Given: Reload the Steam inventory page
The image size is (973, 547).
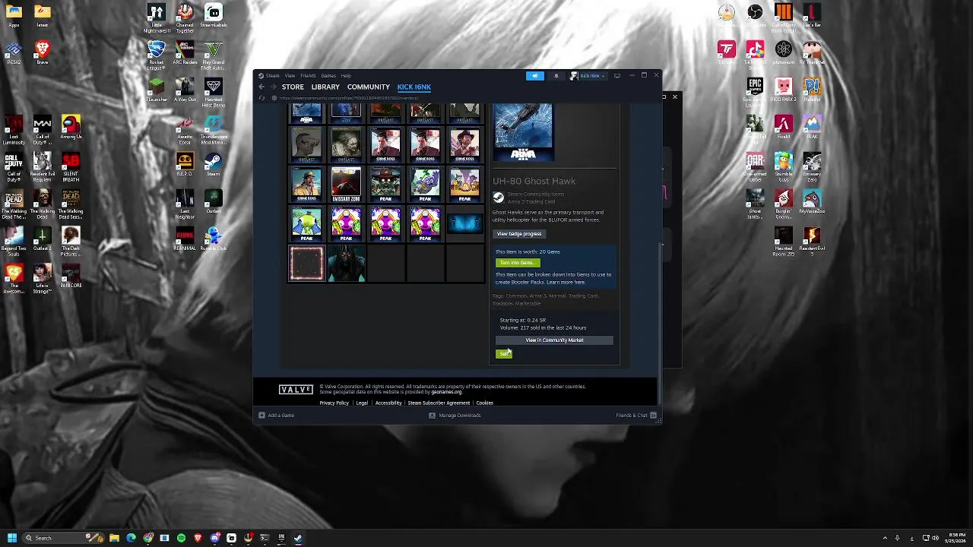Looking at the screenshot, I should click(261, 98).
